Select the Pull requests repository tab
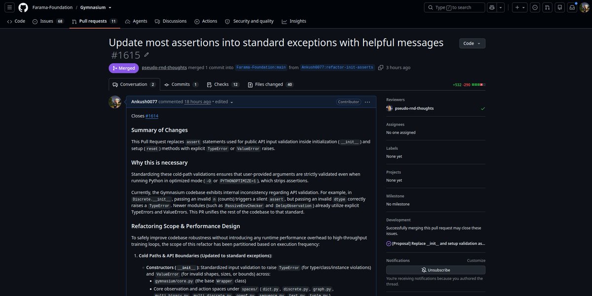Screen dimensions: 592x296 94,21
